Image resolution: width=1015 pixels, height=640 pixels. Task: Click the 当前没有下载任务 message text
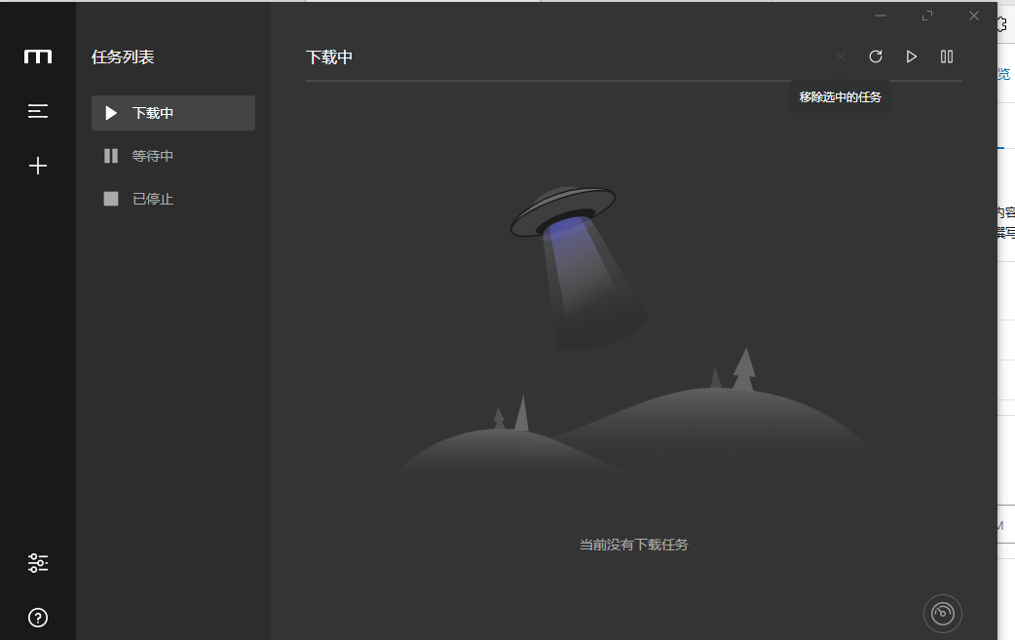click(x=633, y=545)
